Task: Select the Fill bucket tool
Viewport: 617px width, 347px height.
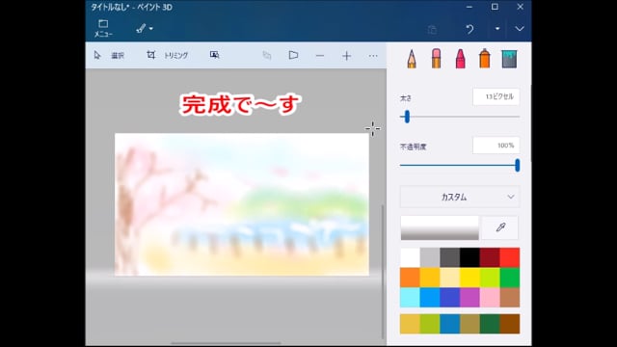Action: coord(509,59)
